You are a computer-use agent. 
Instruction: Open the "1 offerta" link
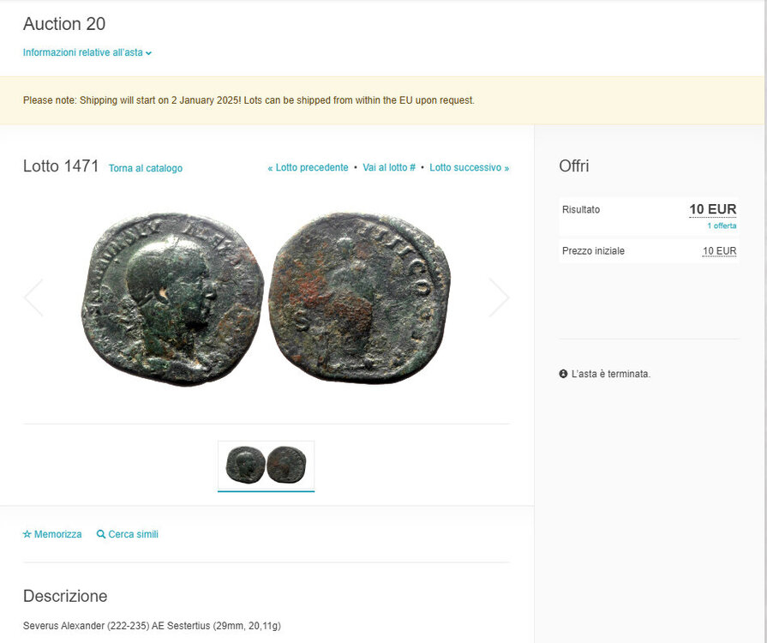(x=722, y=226)
